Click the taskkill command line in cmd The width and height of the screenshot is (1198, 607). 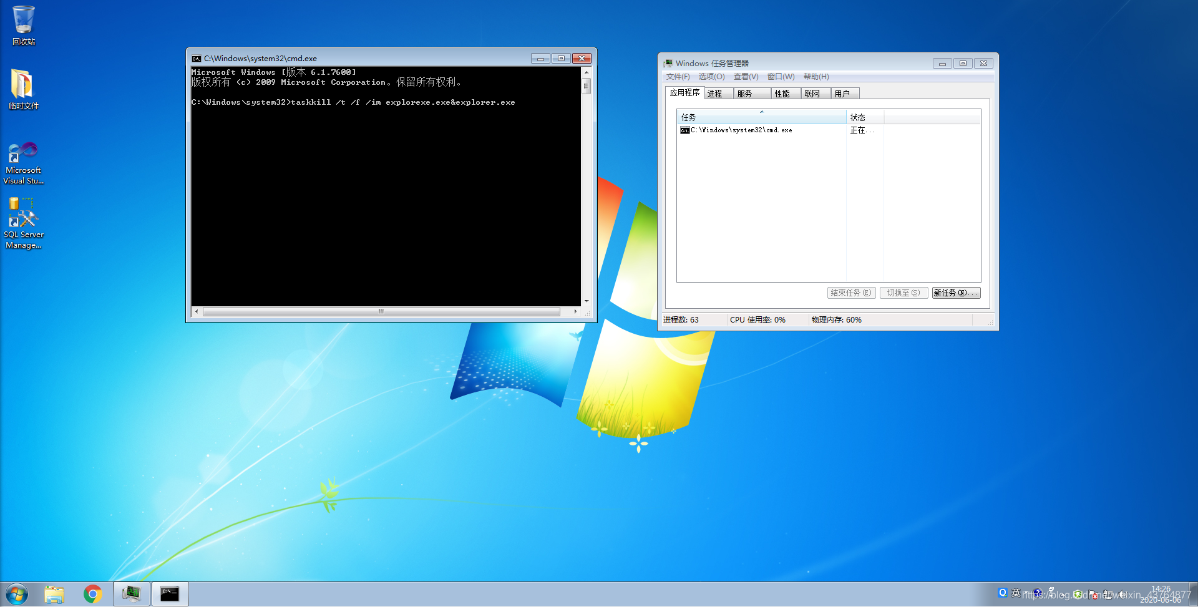(x=353, y=102)
